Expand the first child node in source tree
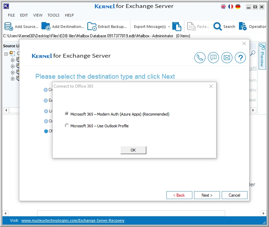Viewport: 269px width, 227px height. click(x=12, y=60)
